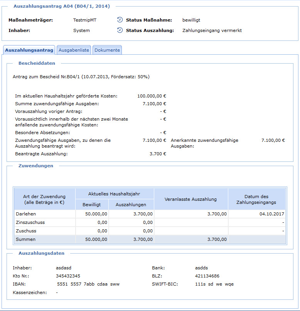Open history icon beside Status Auszahlung
The width and height of the screenshot is (300, 311).
120,30
